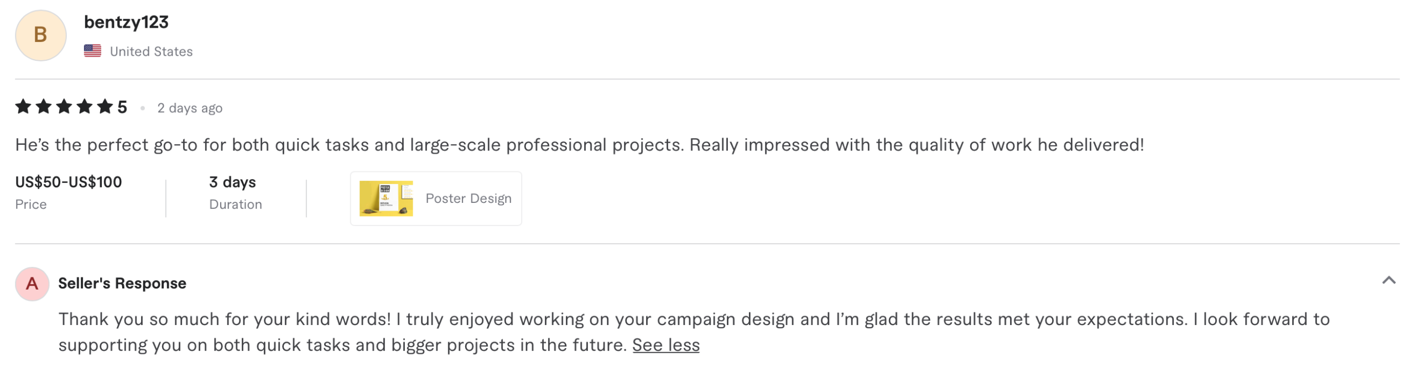Viewport: 1416px width, 367px height.
Task: Click the bentzy123 profile avatar
Action: pyautogui.click(x=40, y=34)
